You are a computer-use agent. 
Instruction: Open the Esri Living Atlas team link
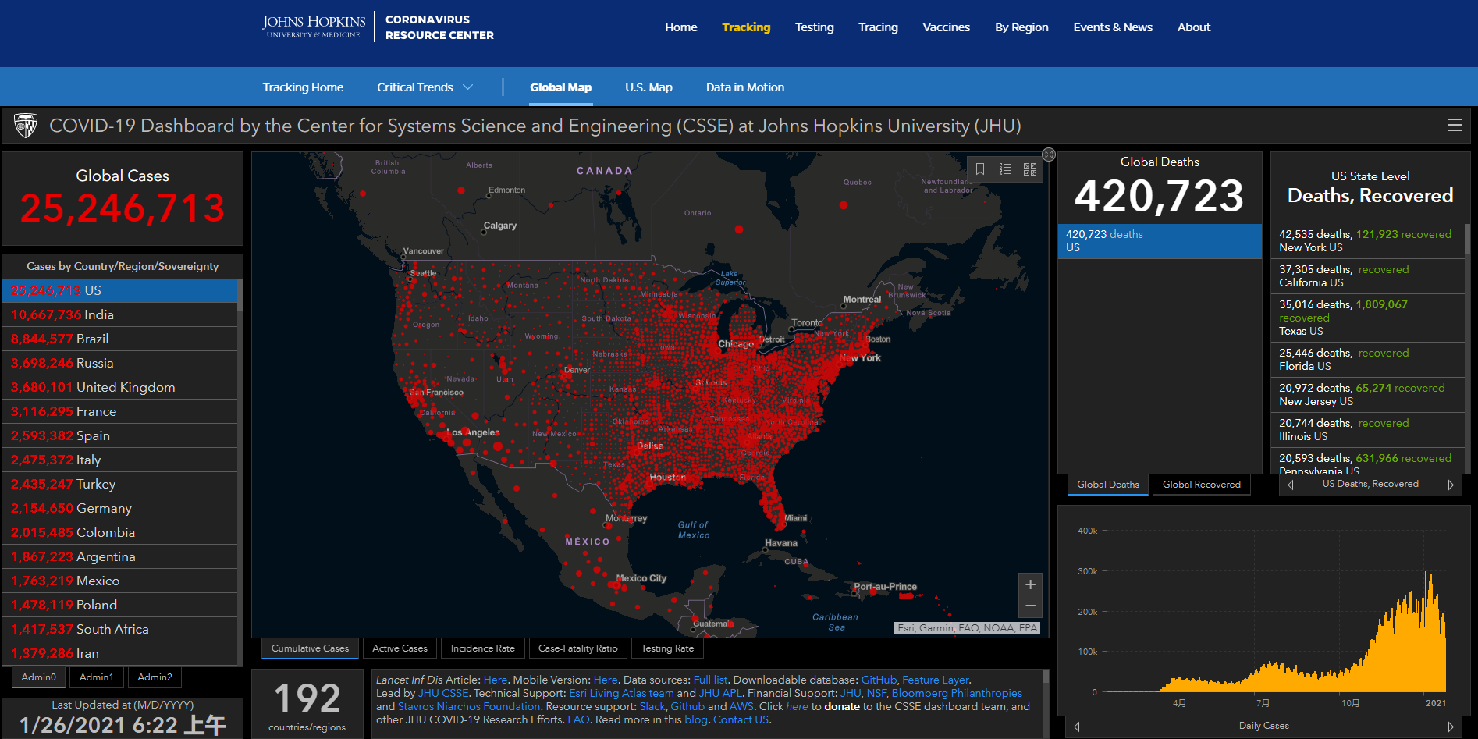[x=621, y=694]
